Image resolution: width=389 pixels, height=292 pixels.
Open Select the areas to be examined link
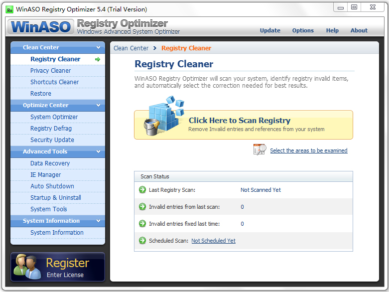tap(309, 150)
